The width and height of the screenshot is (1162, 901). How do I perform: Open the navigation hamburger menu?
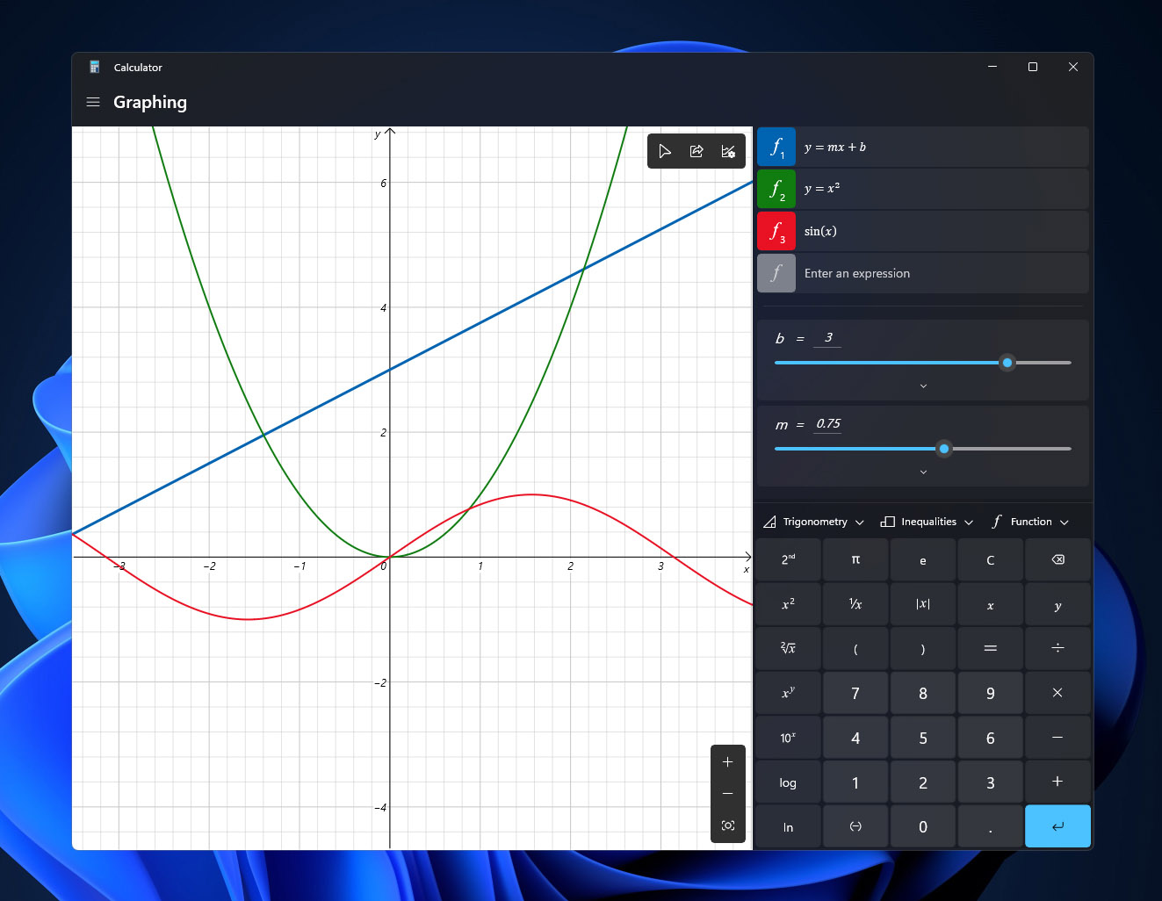[x=93, y=102]
